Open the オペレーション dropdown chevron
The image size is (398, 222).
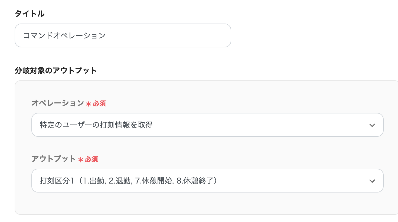pyautogui.click(x=372, y=125)
